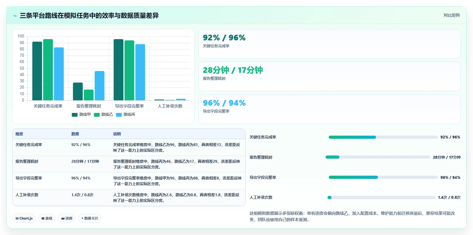
Task: Click the 导出字段完整率 chart axis label
Action: (129, 106)
